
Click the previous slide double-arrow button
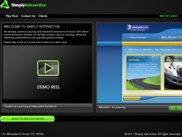coord(172,108)
